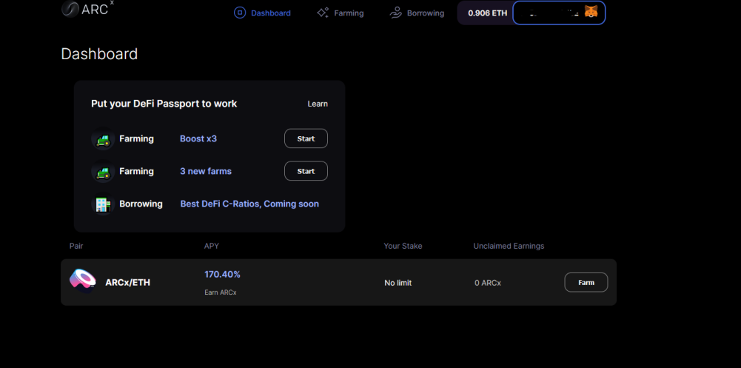This screenshot has height=368, width=741.
Task: Switch to the Farming tab
Action: [x=341, y=13]
